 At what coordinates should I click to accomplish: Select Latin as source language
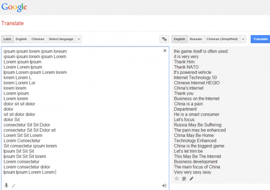click(x=8, y=39)
